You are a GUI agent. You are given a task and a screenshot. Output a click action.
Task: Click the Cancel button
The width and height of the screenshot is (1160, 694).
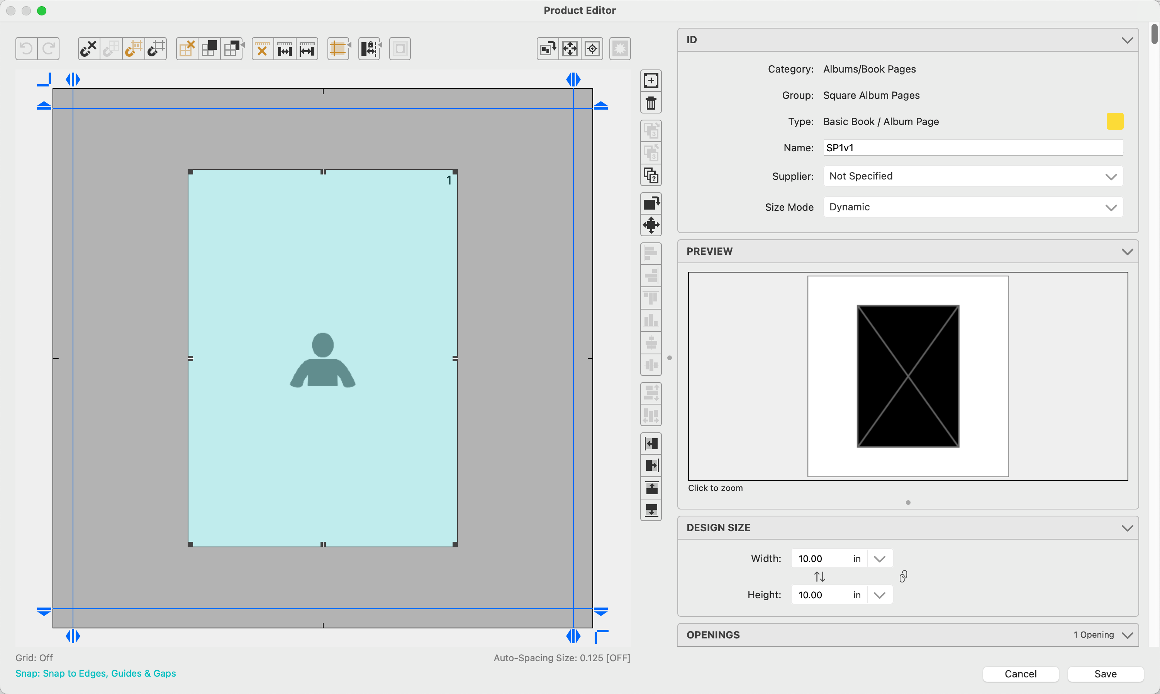point(1020,674)
